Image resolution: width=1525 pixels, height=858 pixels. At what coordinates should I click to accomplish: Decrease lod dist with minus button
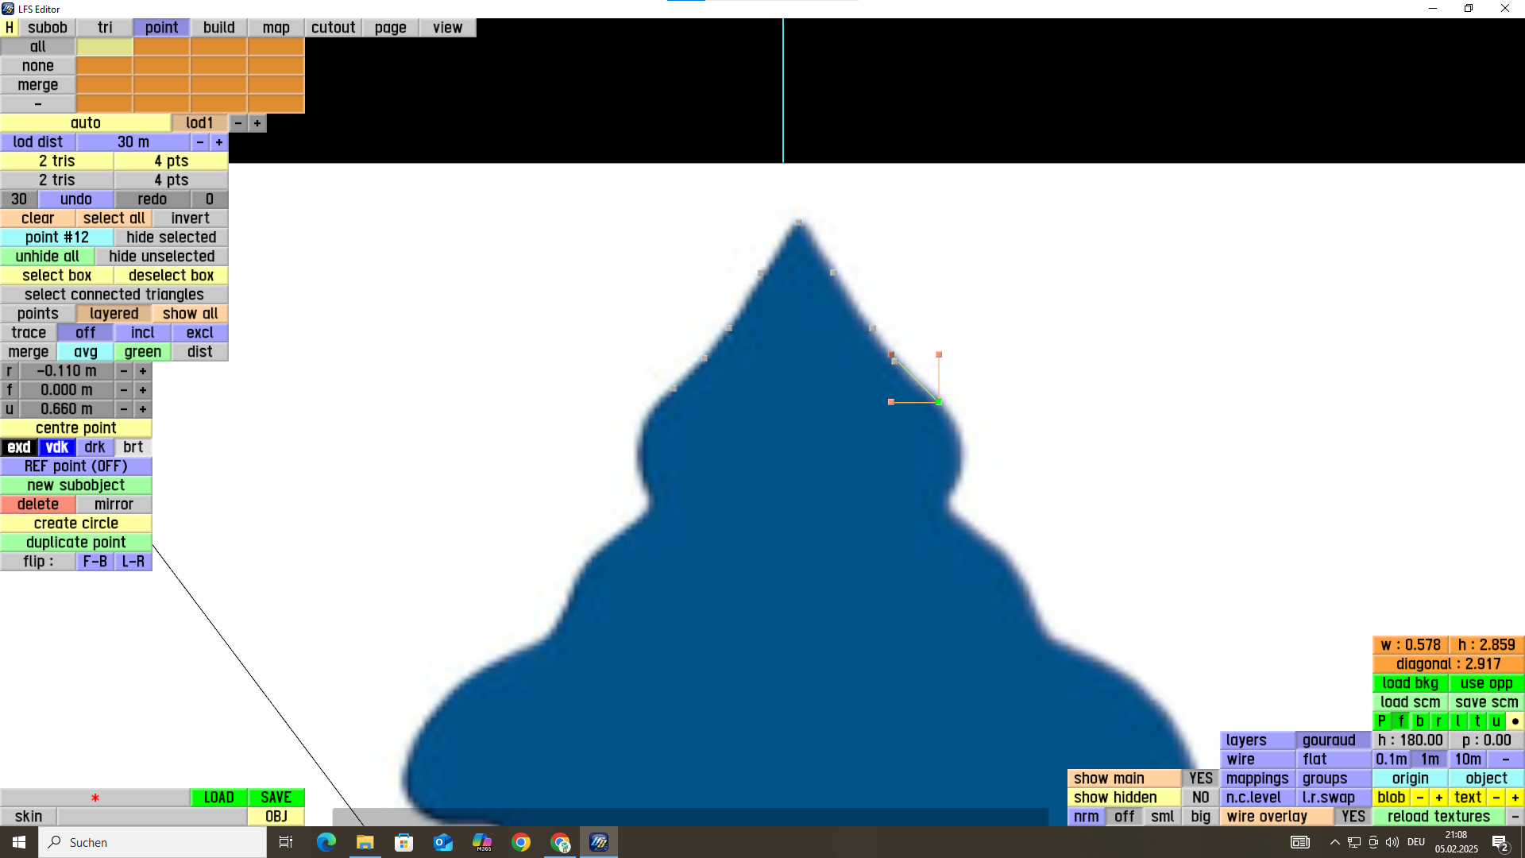pos(200,142)
